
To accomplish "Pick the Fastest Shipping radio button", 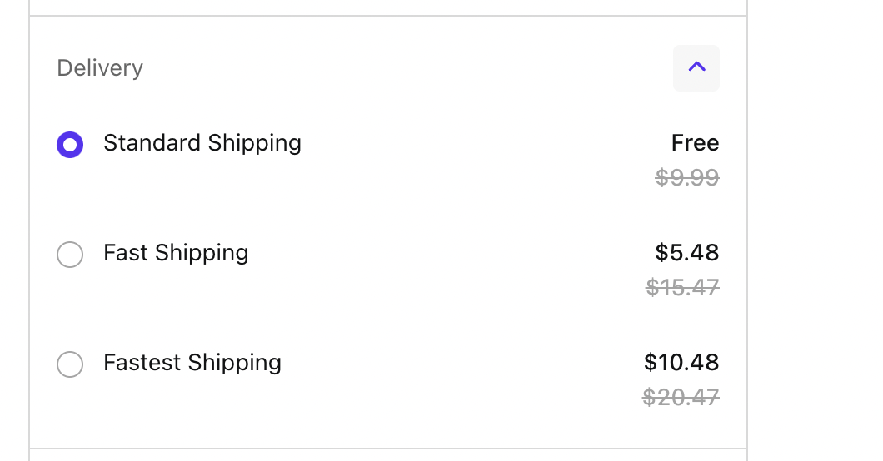I will (70, 364).
